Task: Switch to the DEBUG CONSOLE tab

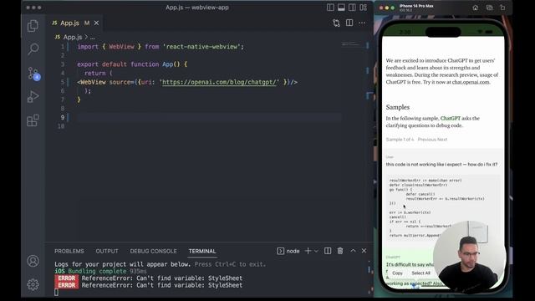Action: pyautogui.click(x=153, y=251)
